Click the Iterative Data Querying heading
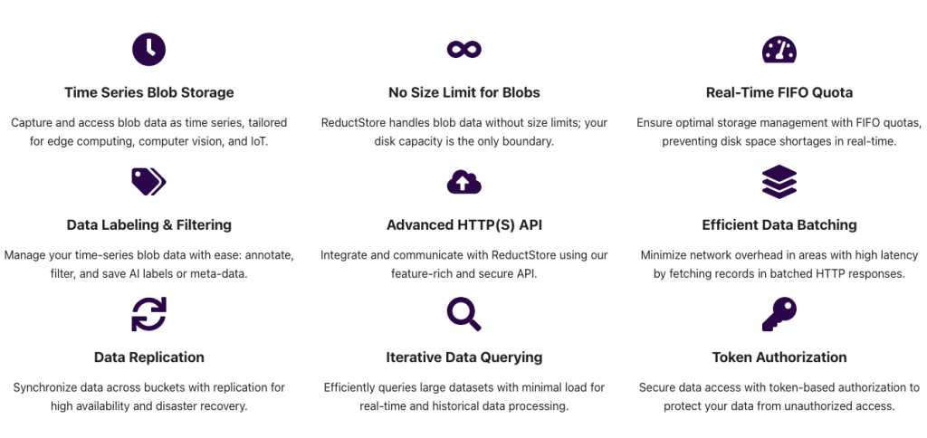927x438 pixels. (463, 357)
